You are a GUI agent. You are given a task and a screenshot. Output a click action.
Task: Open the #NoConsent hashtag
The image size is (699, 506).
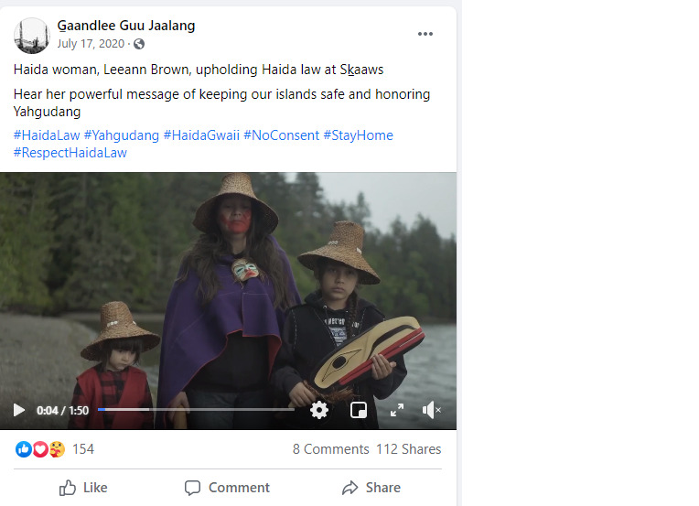(x=281, y=135)
